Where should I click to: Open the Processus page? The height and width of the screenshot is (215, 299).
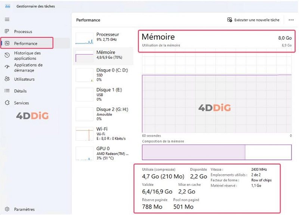(x=35, y=31)
